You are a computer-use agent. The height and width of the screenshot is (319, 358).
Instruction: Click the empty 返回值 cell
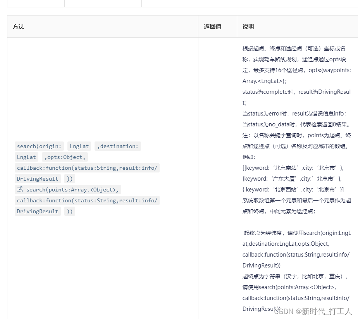(x=217, y=174)
